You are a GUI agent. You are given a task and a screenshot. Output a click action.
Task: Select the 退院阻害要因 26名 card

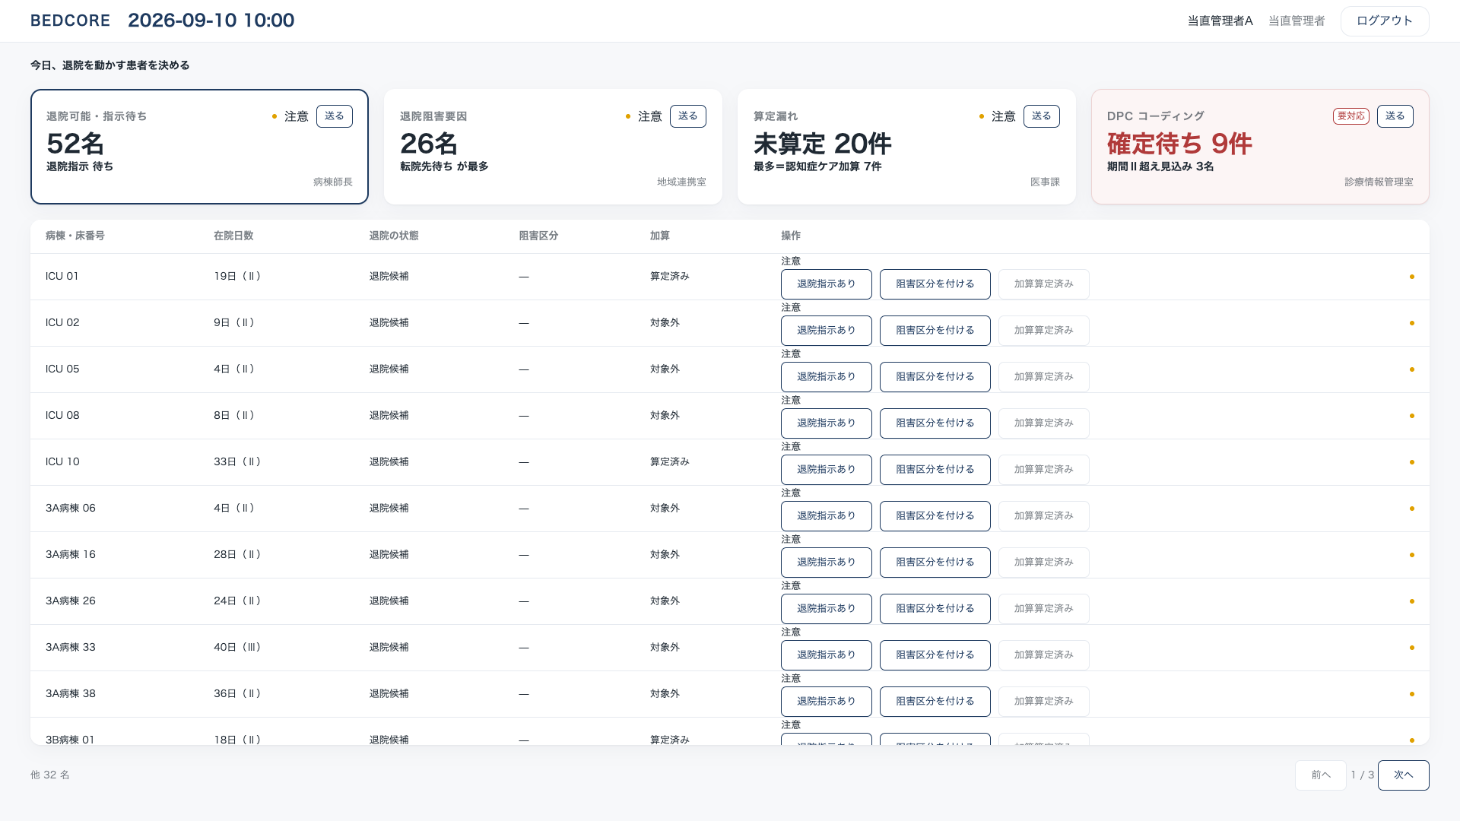coord(553,147)
